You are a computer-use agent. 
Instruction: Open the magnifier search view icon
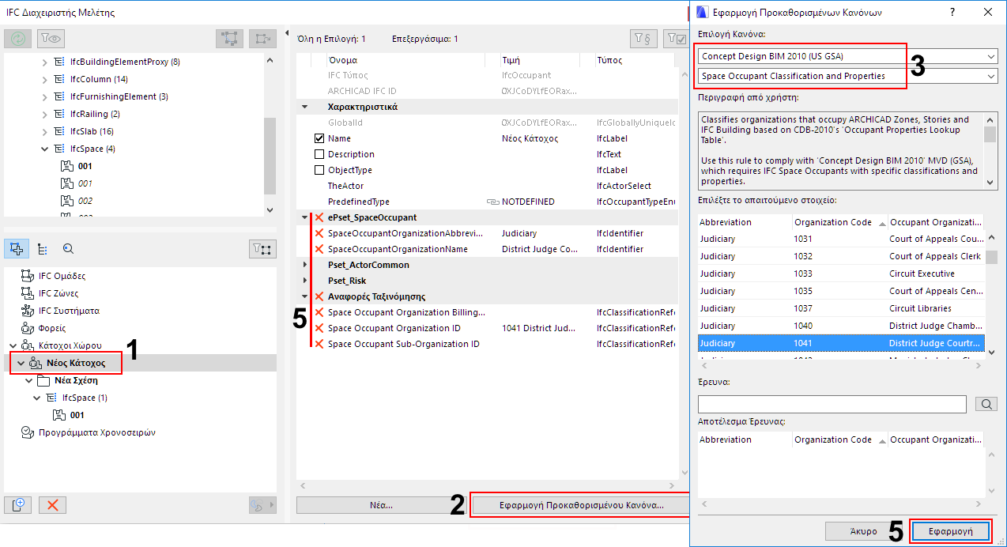(x=68, y=248)
